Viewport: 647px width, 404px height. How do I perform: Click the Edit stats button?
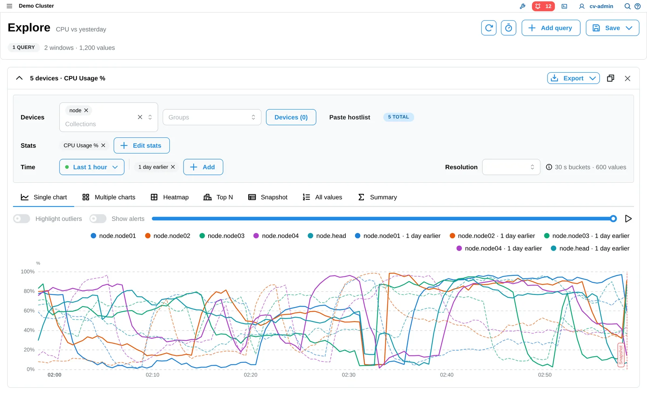[142, 145]
